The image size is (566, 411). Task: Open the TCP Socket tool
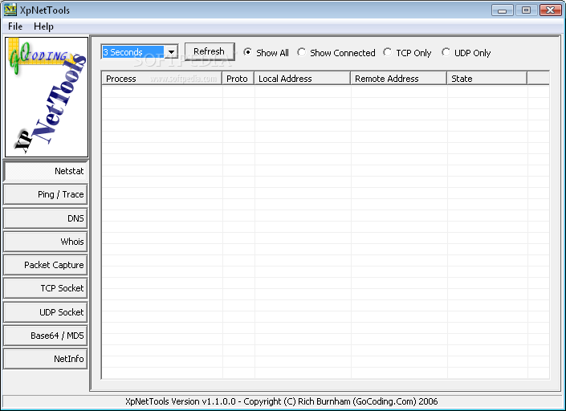tap(46, 288)
